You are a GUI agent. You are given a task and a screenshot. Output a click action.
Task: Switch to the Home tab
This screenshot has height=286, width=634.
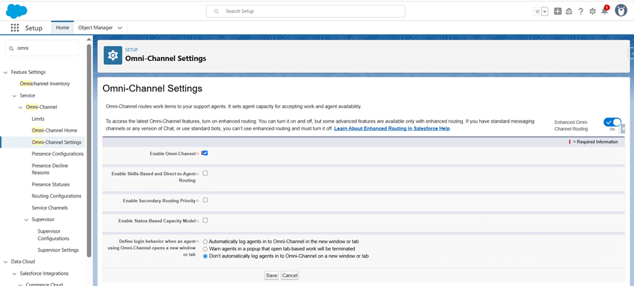[x=62, y=28]
